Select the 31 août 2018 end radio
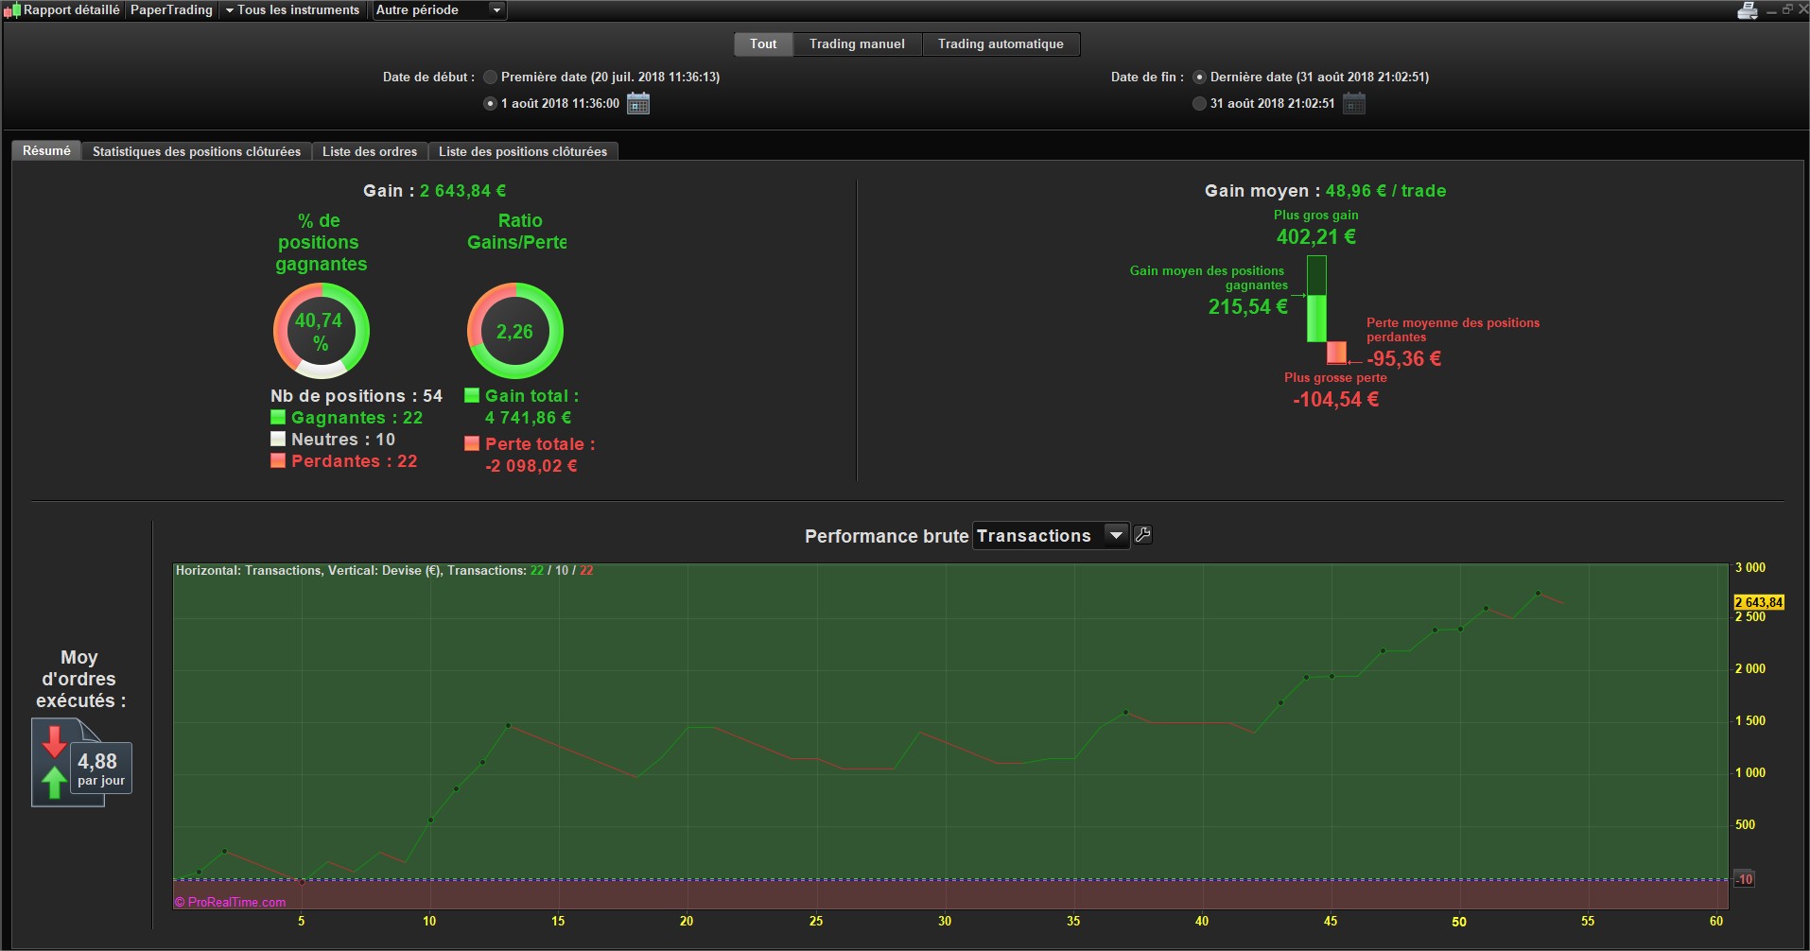 [x=1199, y=104]
